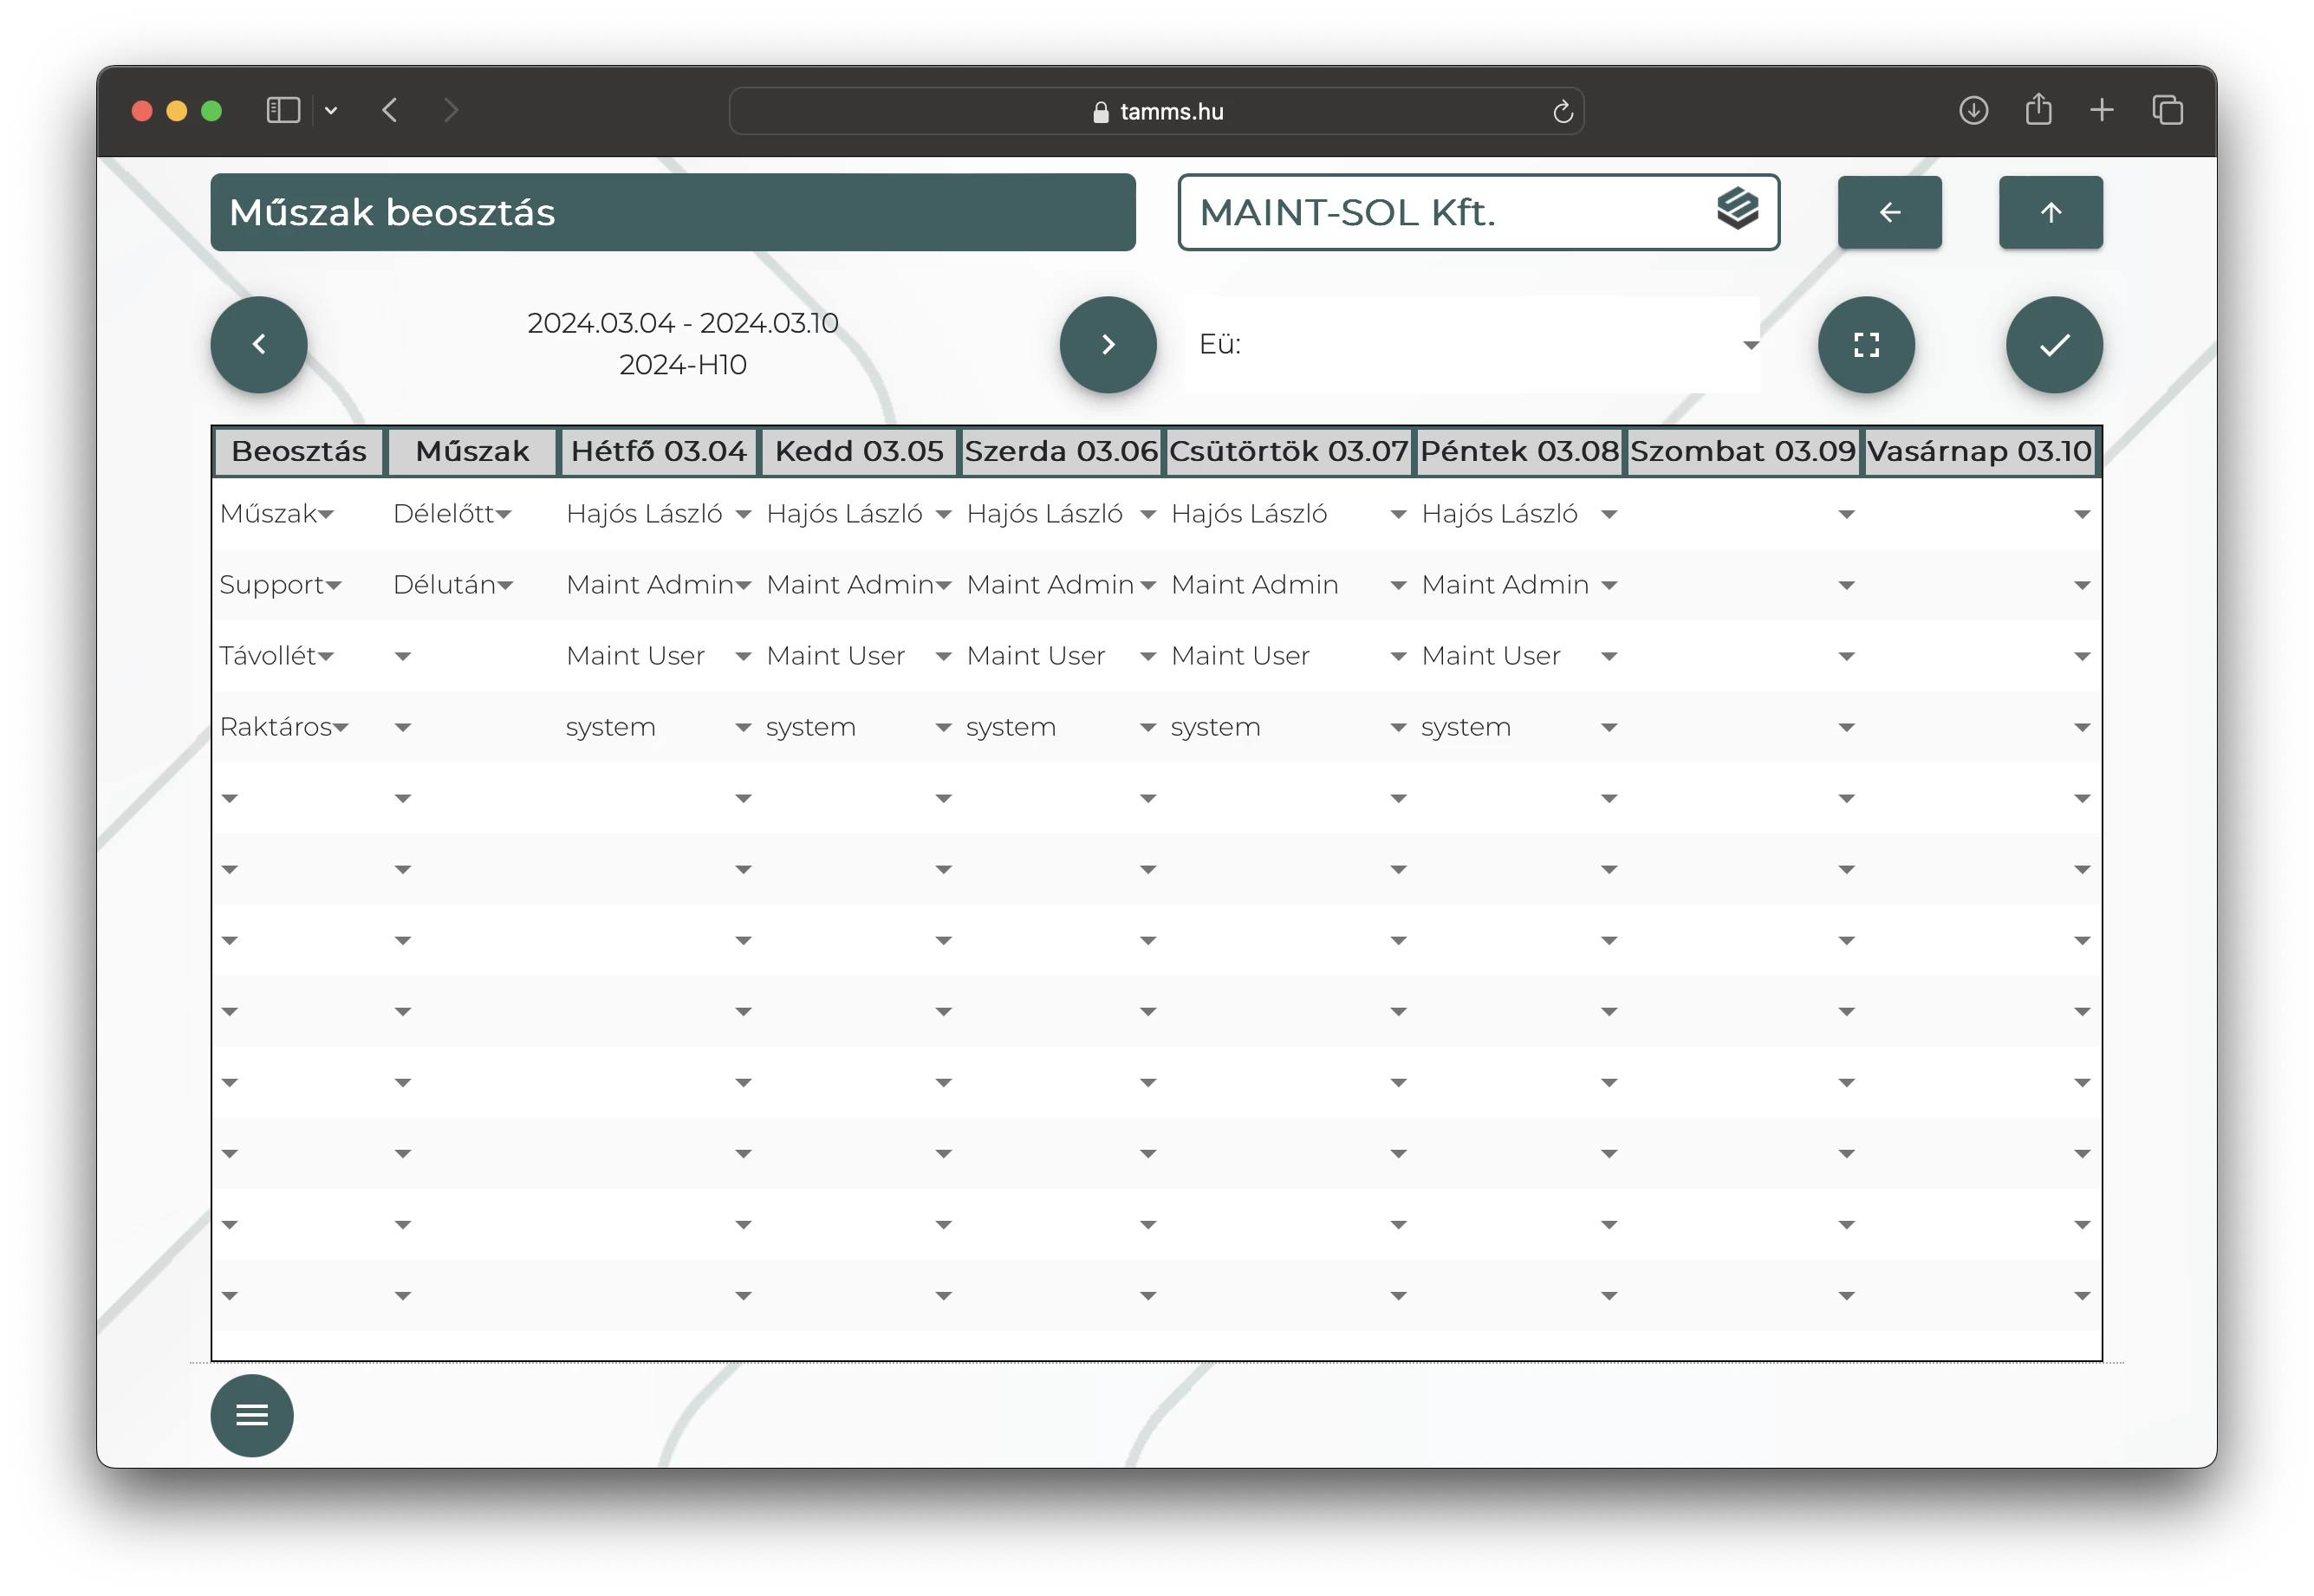Open Wednesday Hajós László dropdown

coord(1060,514)
